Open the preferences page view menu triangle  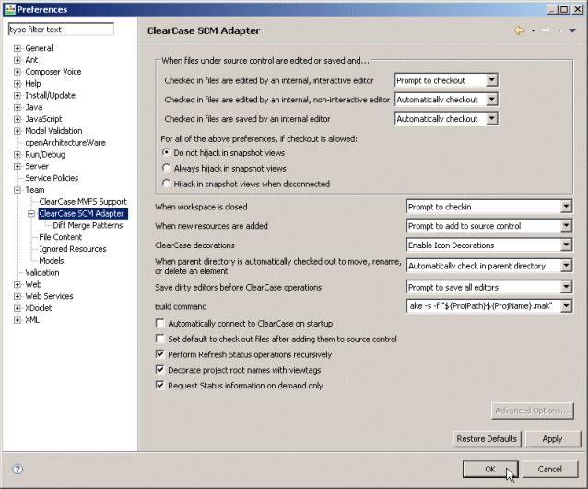pyautogui.click(x=572, y=30)
